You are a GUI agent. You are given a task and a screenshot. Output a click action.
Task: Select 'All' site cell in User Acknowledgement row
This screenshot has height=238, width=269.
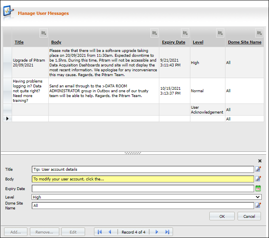click(x=244, y=110)
